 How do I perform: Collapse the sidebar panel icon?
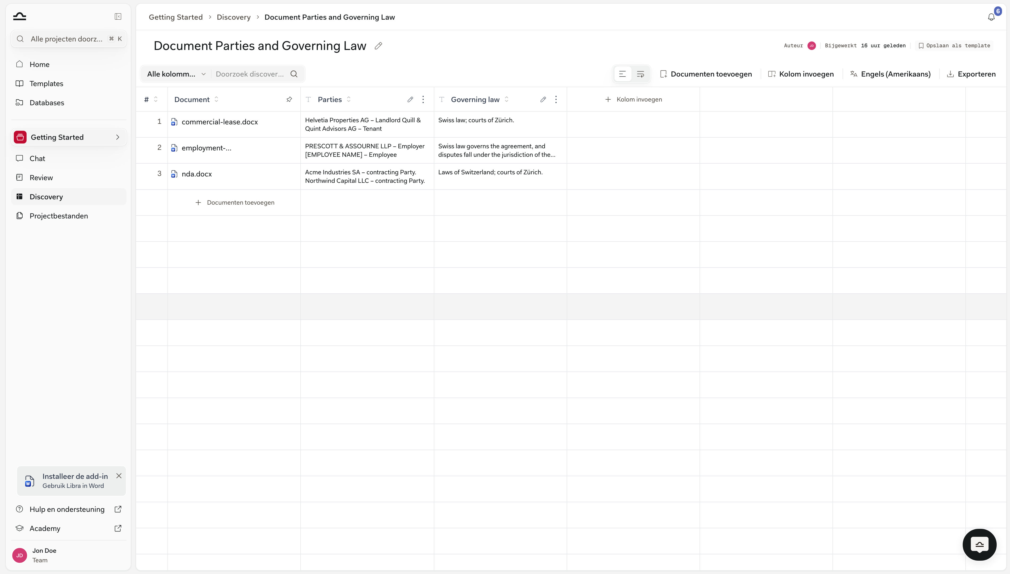118,16
